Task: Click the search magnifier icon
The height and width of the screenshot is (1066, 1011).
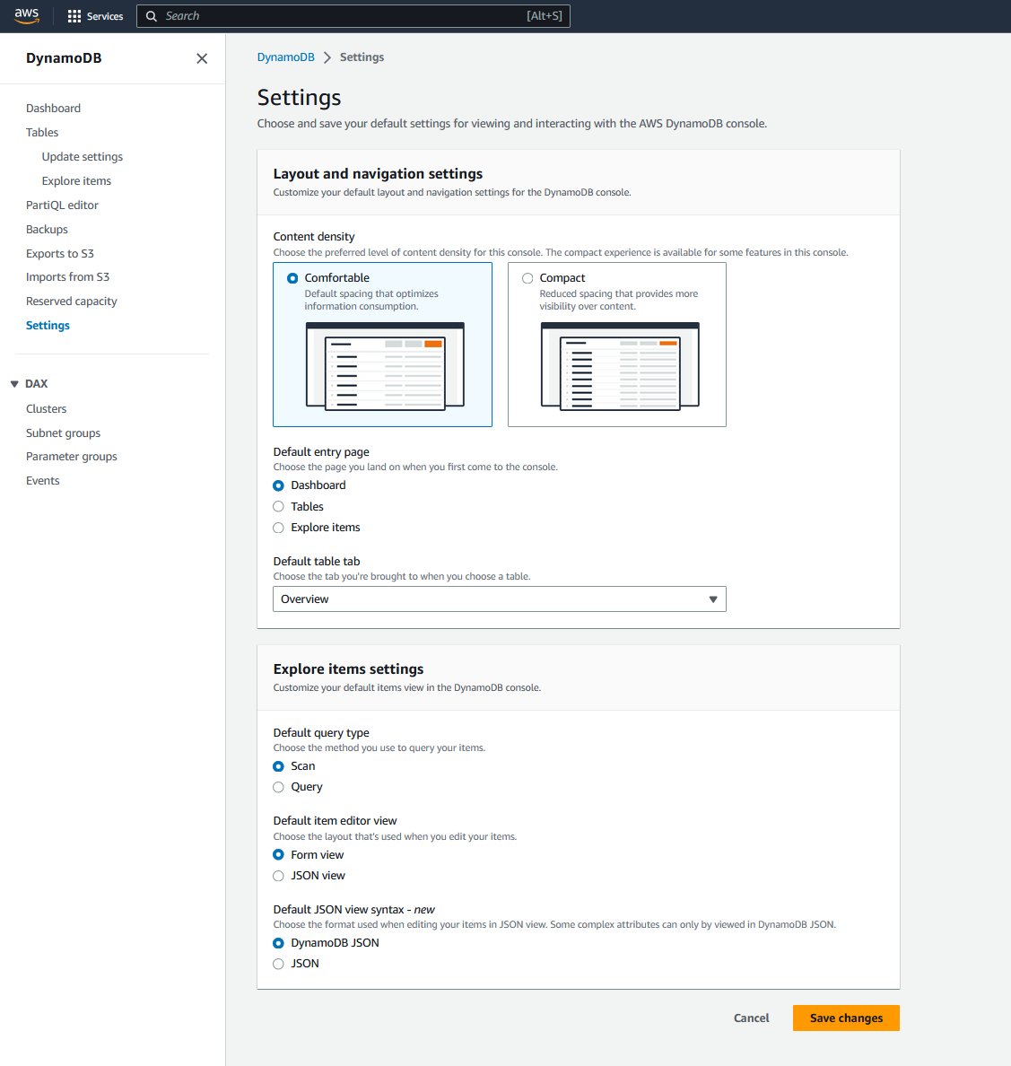Action: tap(152, 16)
